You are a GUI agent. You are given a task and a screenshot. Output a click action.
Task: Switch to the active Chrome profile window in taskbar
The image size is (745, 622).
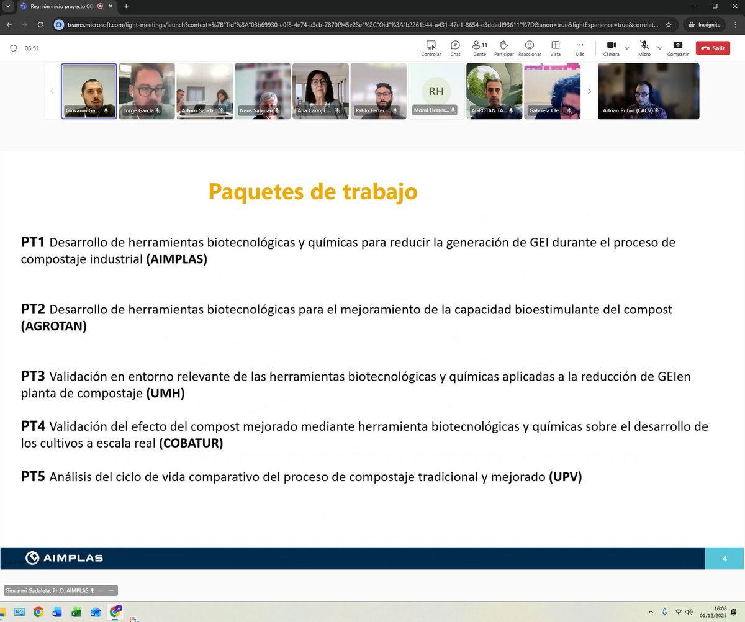[x=115, y=613]
